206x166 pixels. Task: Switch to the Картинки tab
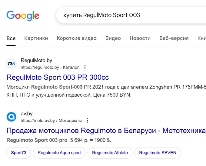point(36,38)
